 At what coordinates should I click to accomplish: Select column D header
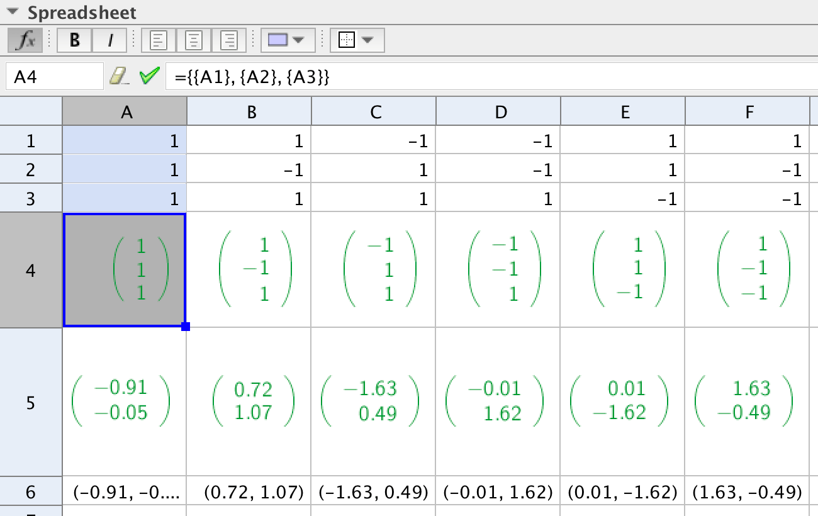(x=498, y=111)
